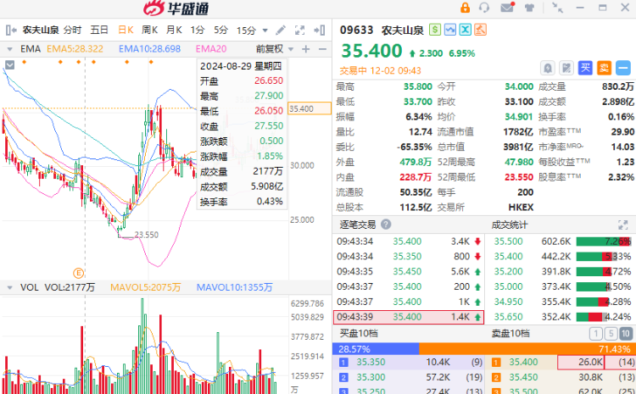
Task: Click the 35.650 trade statistics row
Action: point(562,317)
